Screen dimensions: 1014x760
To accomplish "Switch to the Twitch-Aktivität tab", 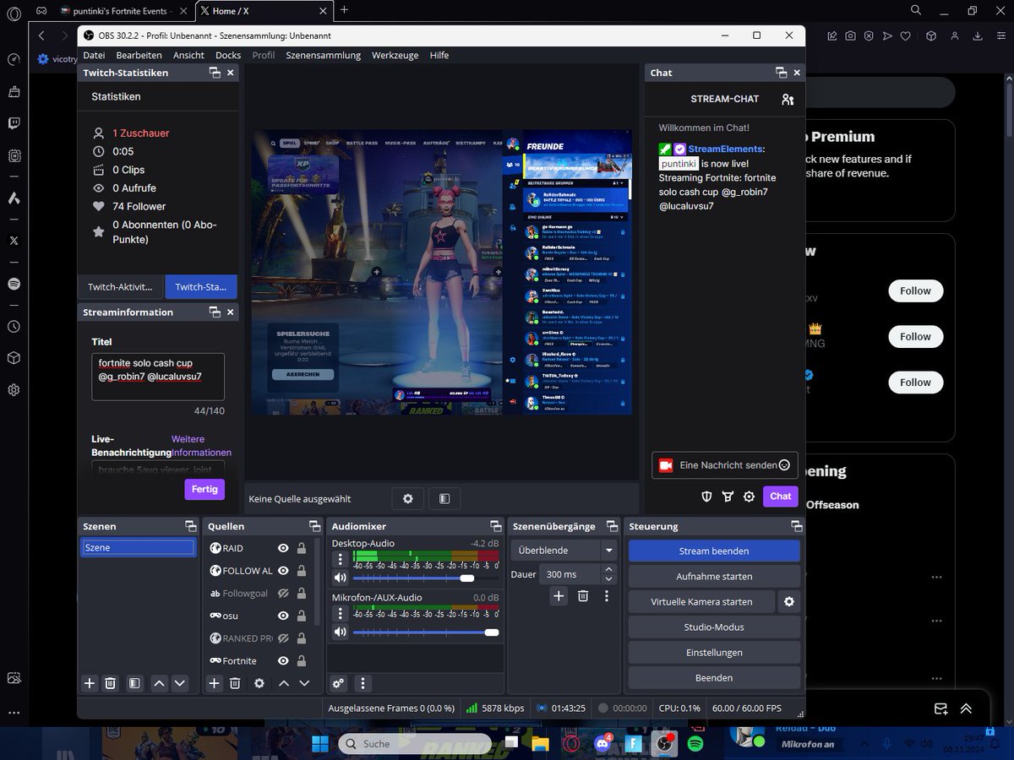I will 119,286.
